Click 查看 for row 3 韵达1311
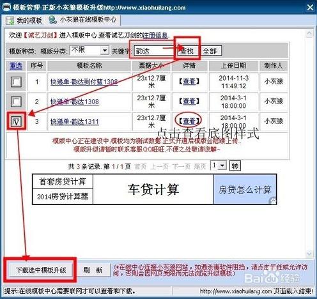This screenshot has height=299, width=317. click(x=189, y=121)
